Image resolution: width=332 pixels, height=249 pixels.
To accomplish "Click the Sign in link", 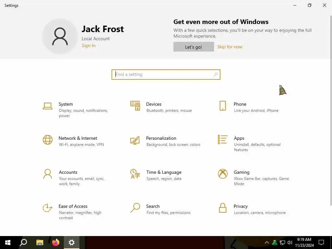I will pyautogui.click(x=89, y=45).
